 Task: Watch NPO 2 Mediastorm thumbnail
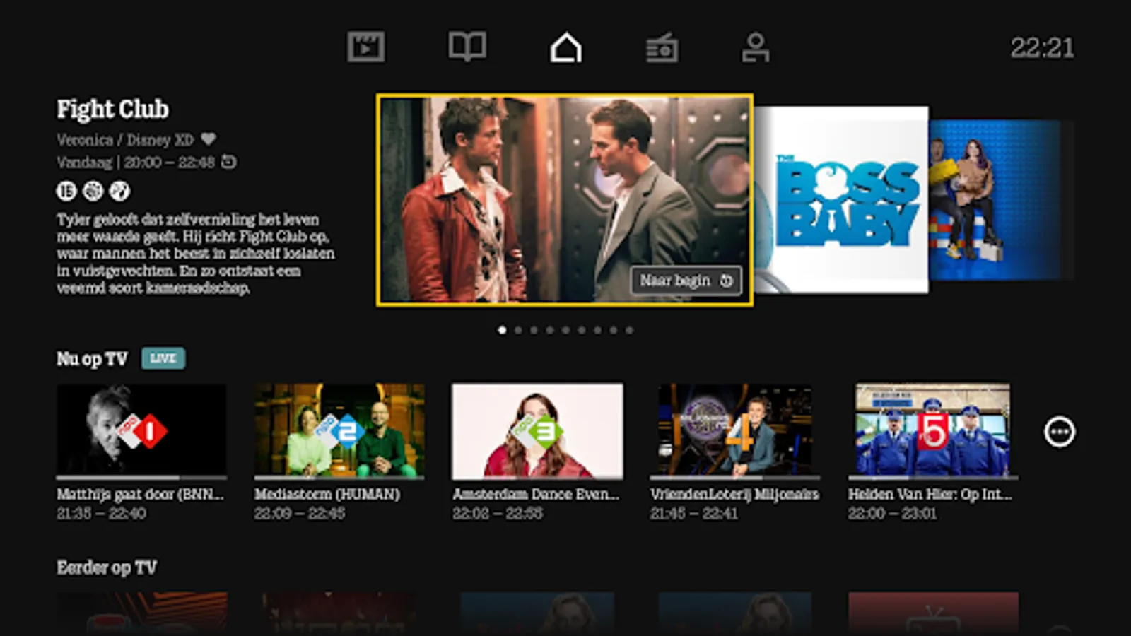click(339, 431)
